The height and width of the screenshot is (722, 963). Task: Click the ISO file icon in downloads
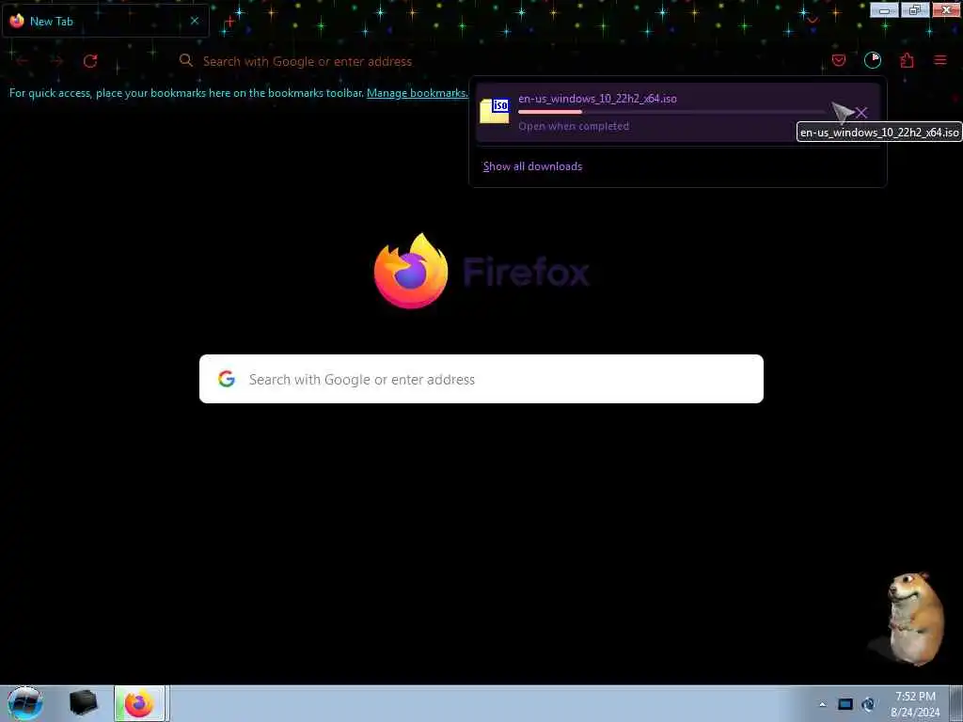pyautogui.click(x=495, y=111)
